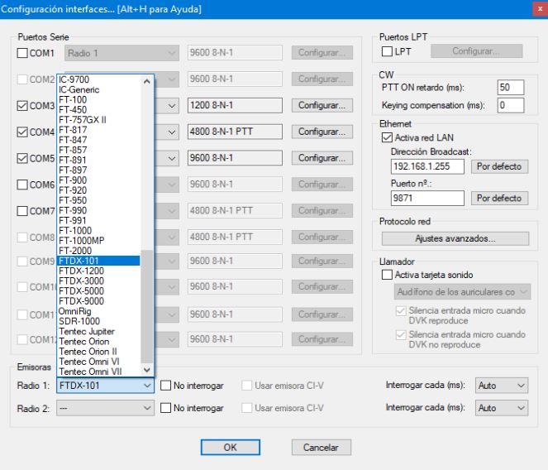Check No interrogar for Radio 2
The height and width of the screenshot is (470, 548).
pyautogui.click(x=165, y=408)
